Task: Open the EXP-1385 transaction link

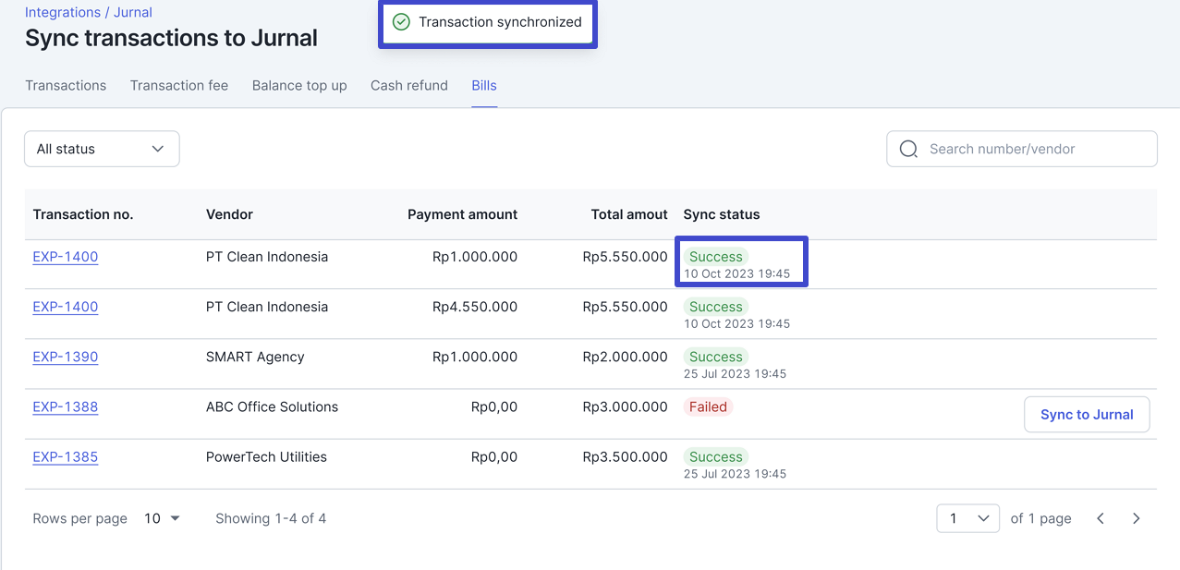Action: (x=66, y=456)
